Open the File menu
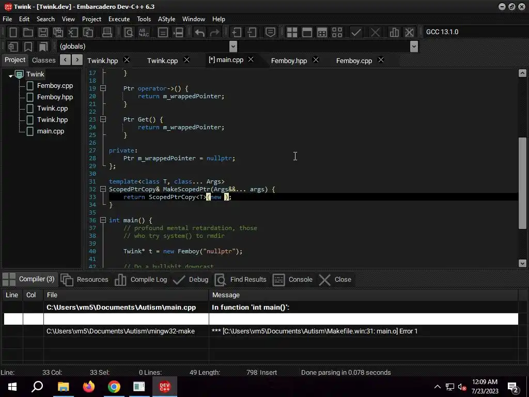 pos(7,19)
